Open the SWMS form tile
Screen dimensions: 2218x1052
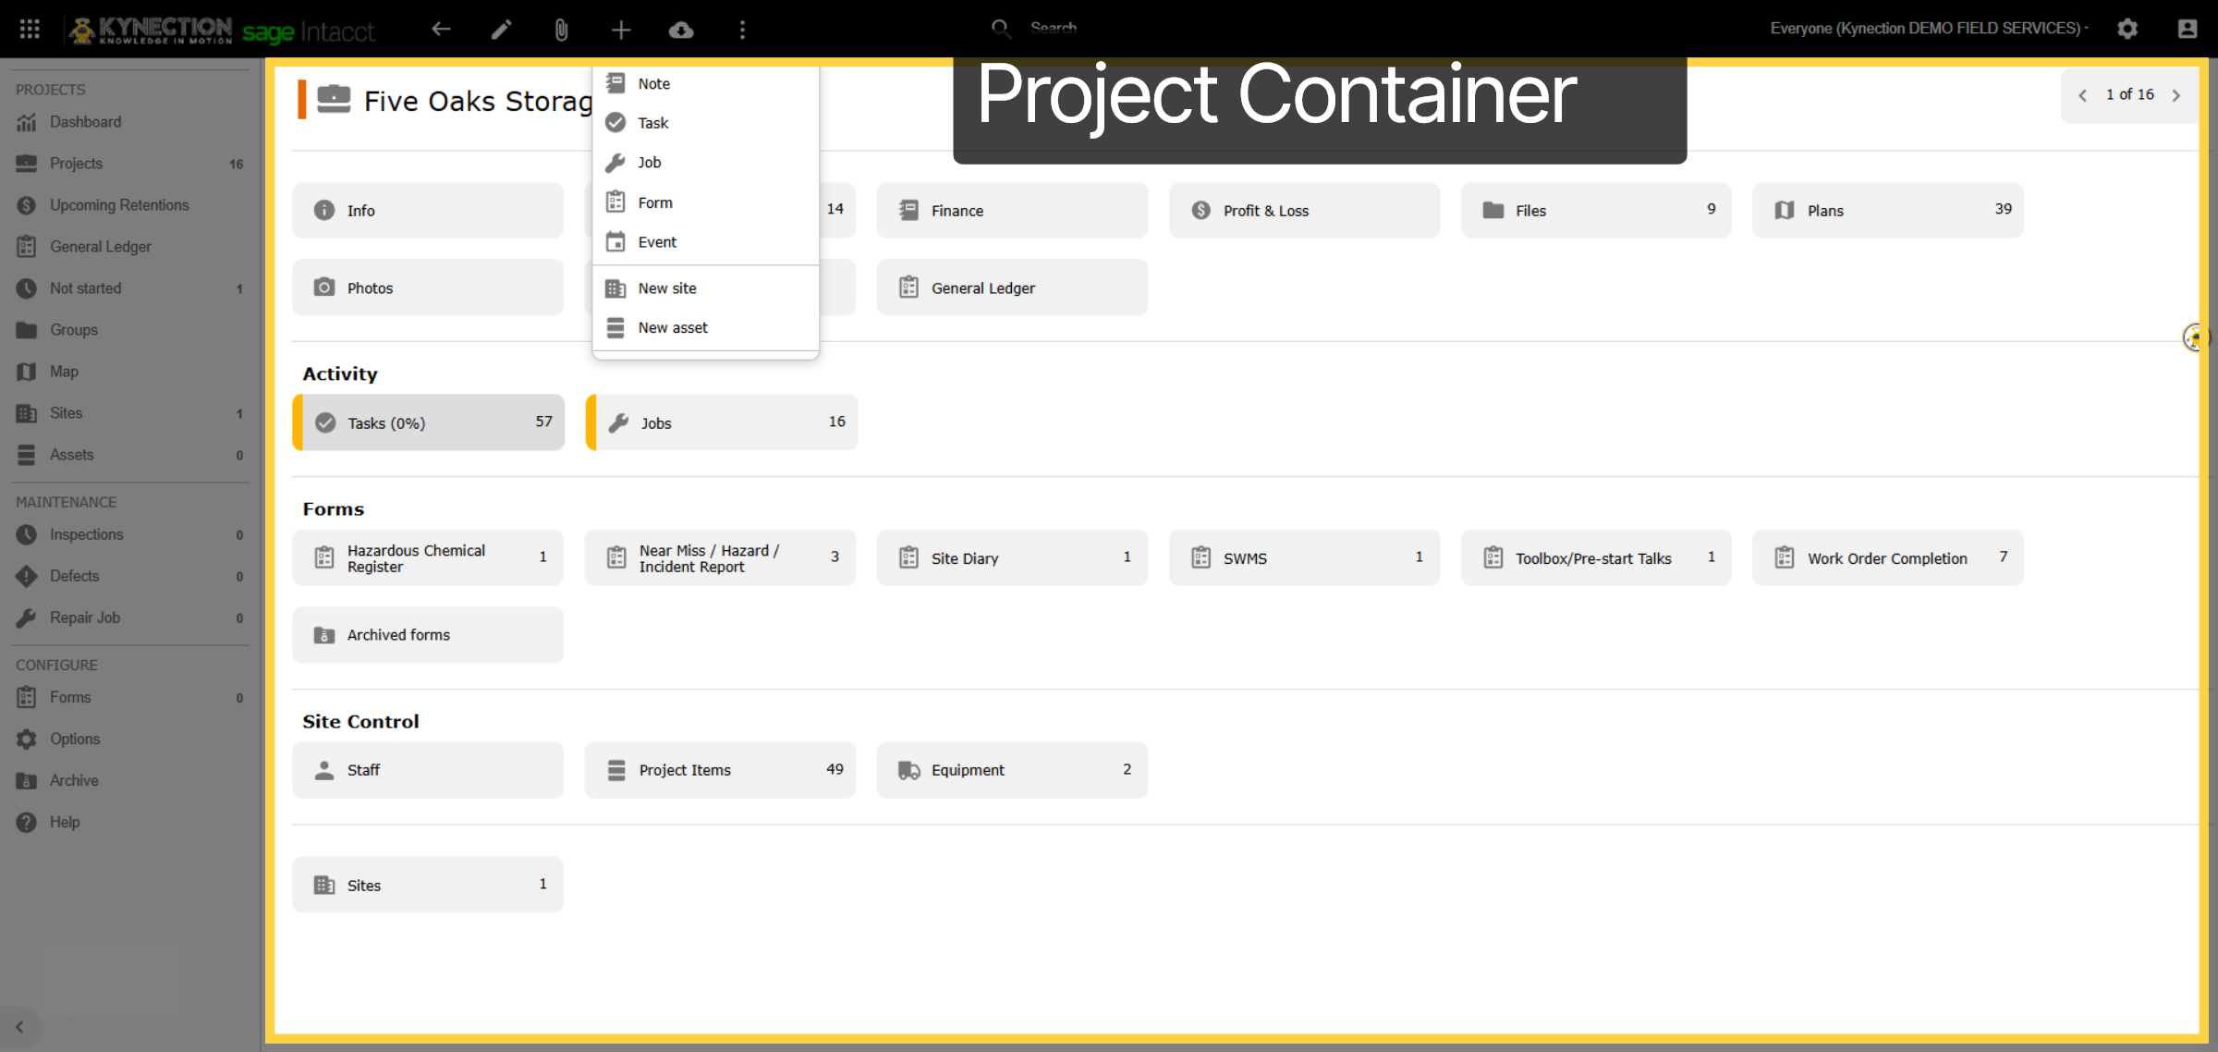(1304, 558)
